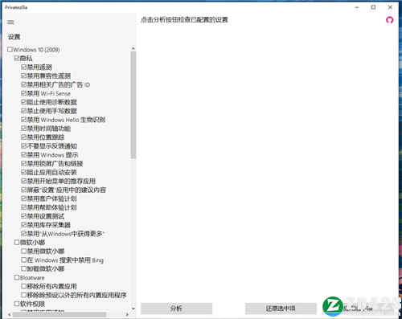Viewport: 402px width, 319px height.
Task: Close the Privatezilla window
Action: [x=390, y=7]
